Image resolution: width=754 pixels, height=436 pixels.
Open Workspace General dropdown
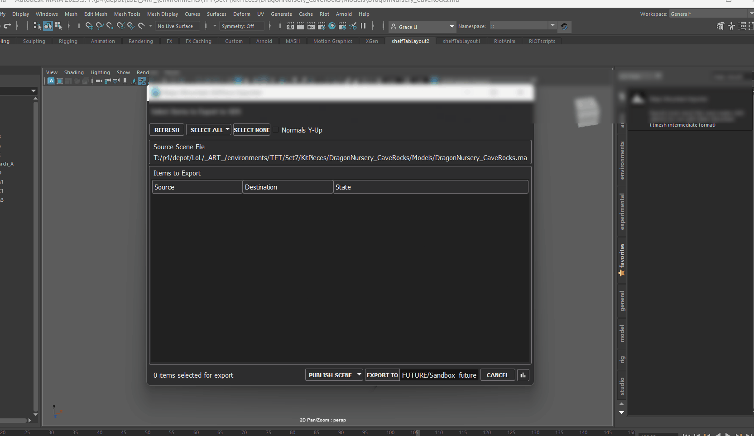(711, 14)
